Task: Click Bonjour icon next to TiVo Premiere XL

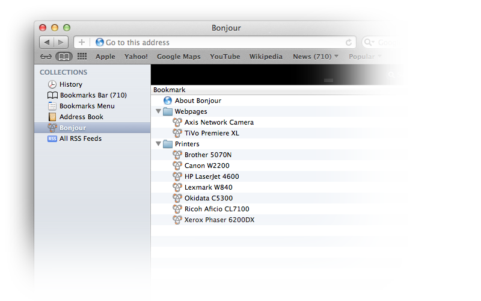Action: click(x=177, y=133)
